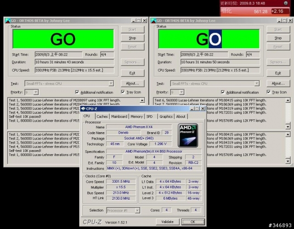Click the Start Time field in left ORTHOS window
Image resolution: width=294 pixels, height=229 pixels.
tap(58, 55)
